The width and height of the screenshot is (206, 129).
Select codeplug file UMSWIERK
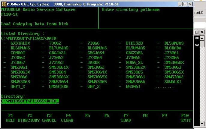(59, 87)
